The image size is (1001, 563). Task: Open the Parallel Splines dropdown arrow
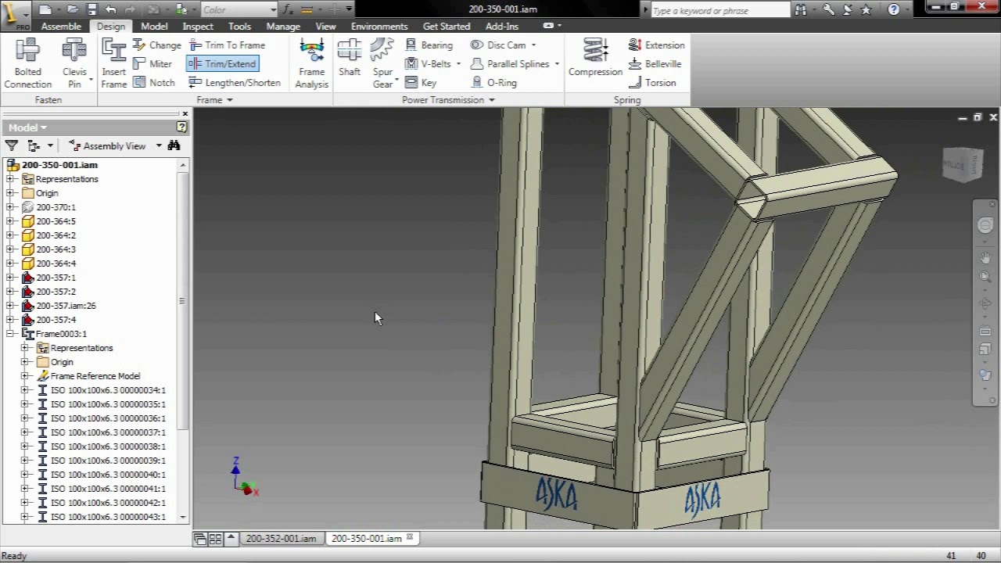click(557, 64)
